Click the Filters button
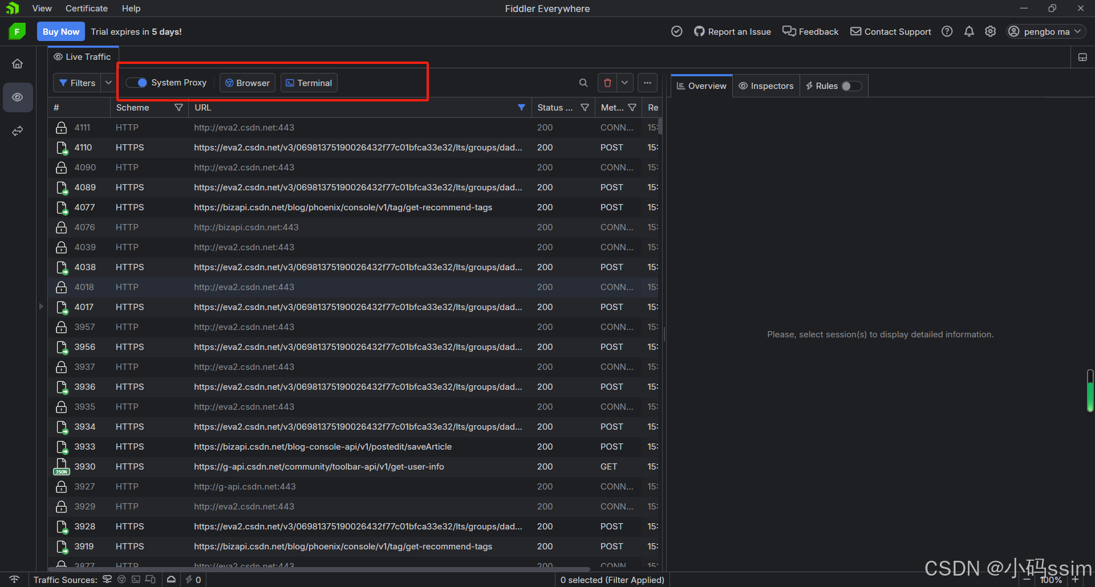This screenshot has width=1095, height=587. (78, 83)
